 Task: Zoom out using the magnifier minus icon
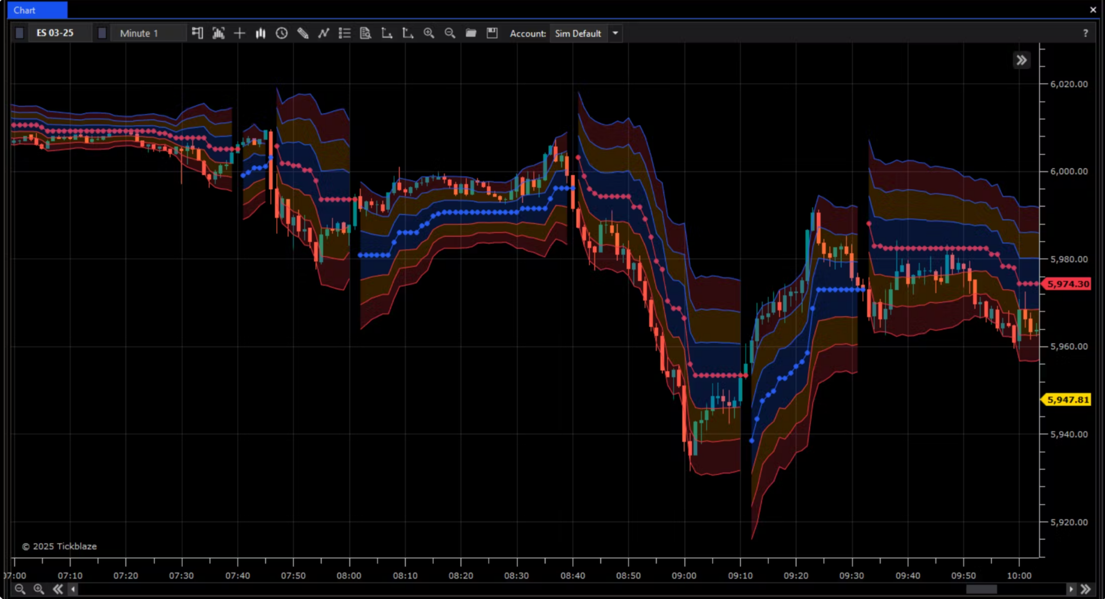pyautogui.click(x=449, y=33)
